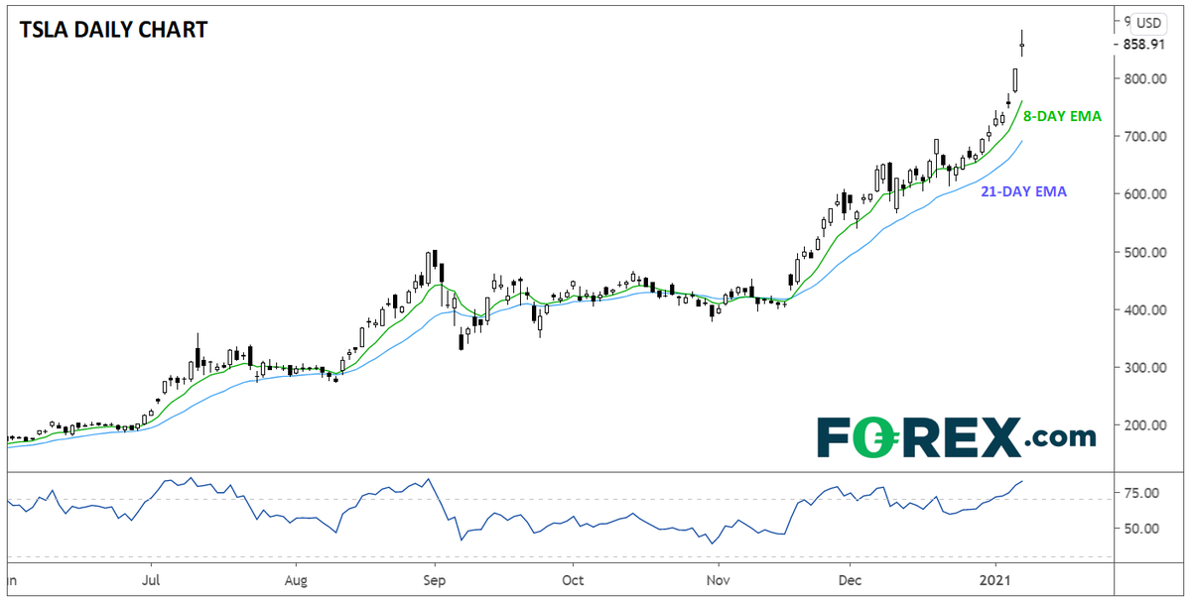The image size is (1191, 603).
Task: Click the 21-DAY EMA label
Action: (x=1025, y=192)
